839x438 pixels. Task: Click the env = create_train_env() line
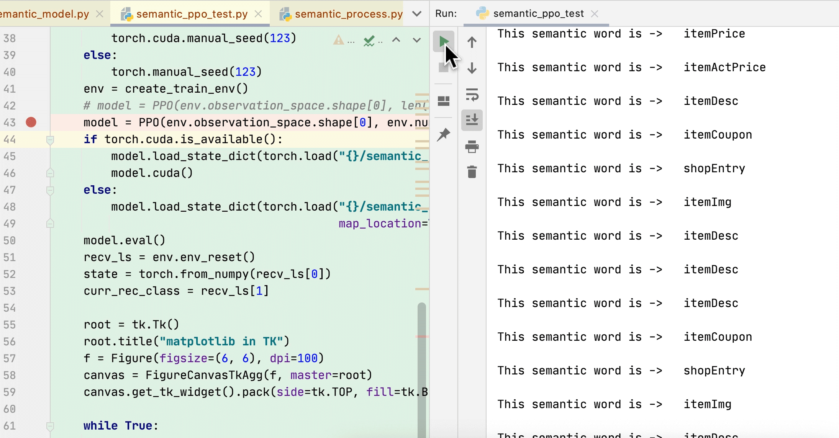[x=166, y=89]
